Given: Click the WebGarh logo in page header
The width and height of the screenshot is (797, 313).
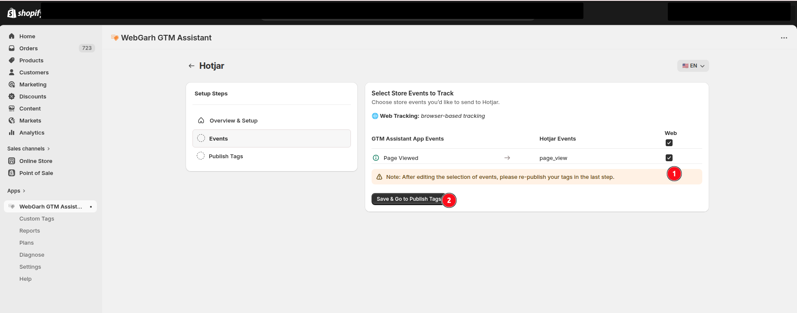Looking at the screenshot, I should point(115,38).
